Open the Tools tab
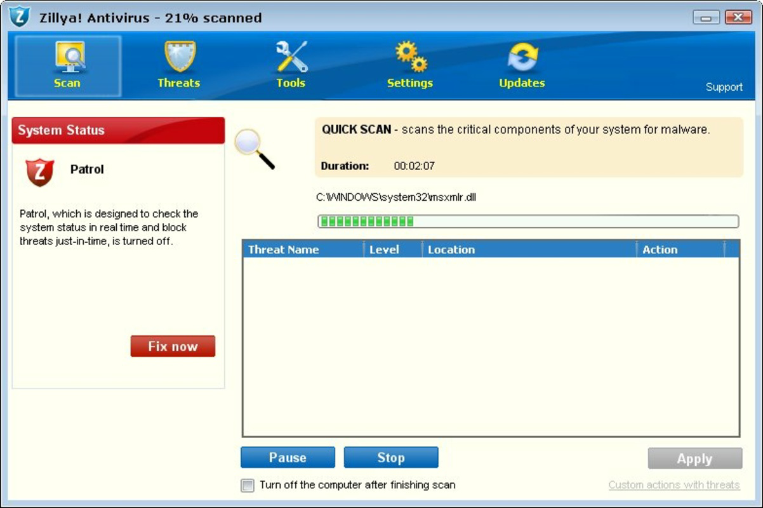 pos(291,66)
